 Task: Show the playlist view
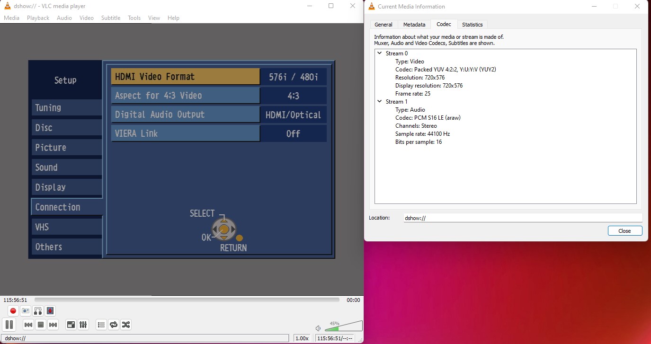(101, 325)
